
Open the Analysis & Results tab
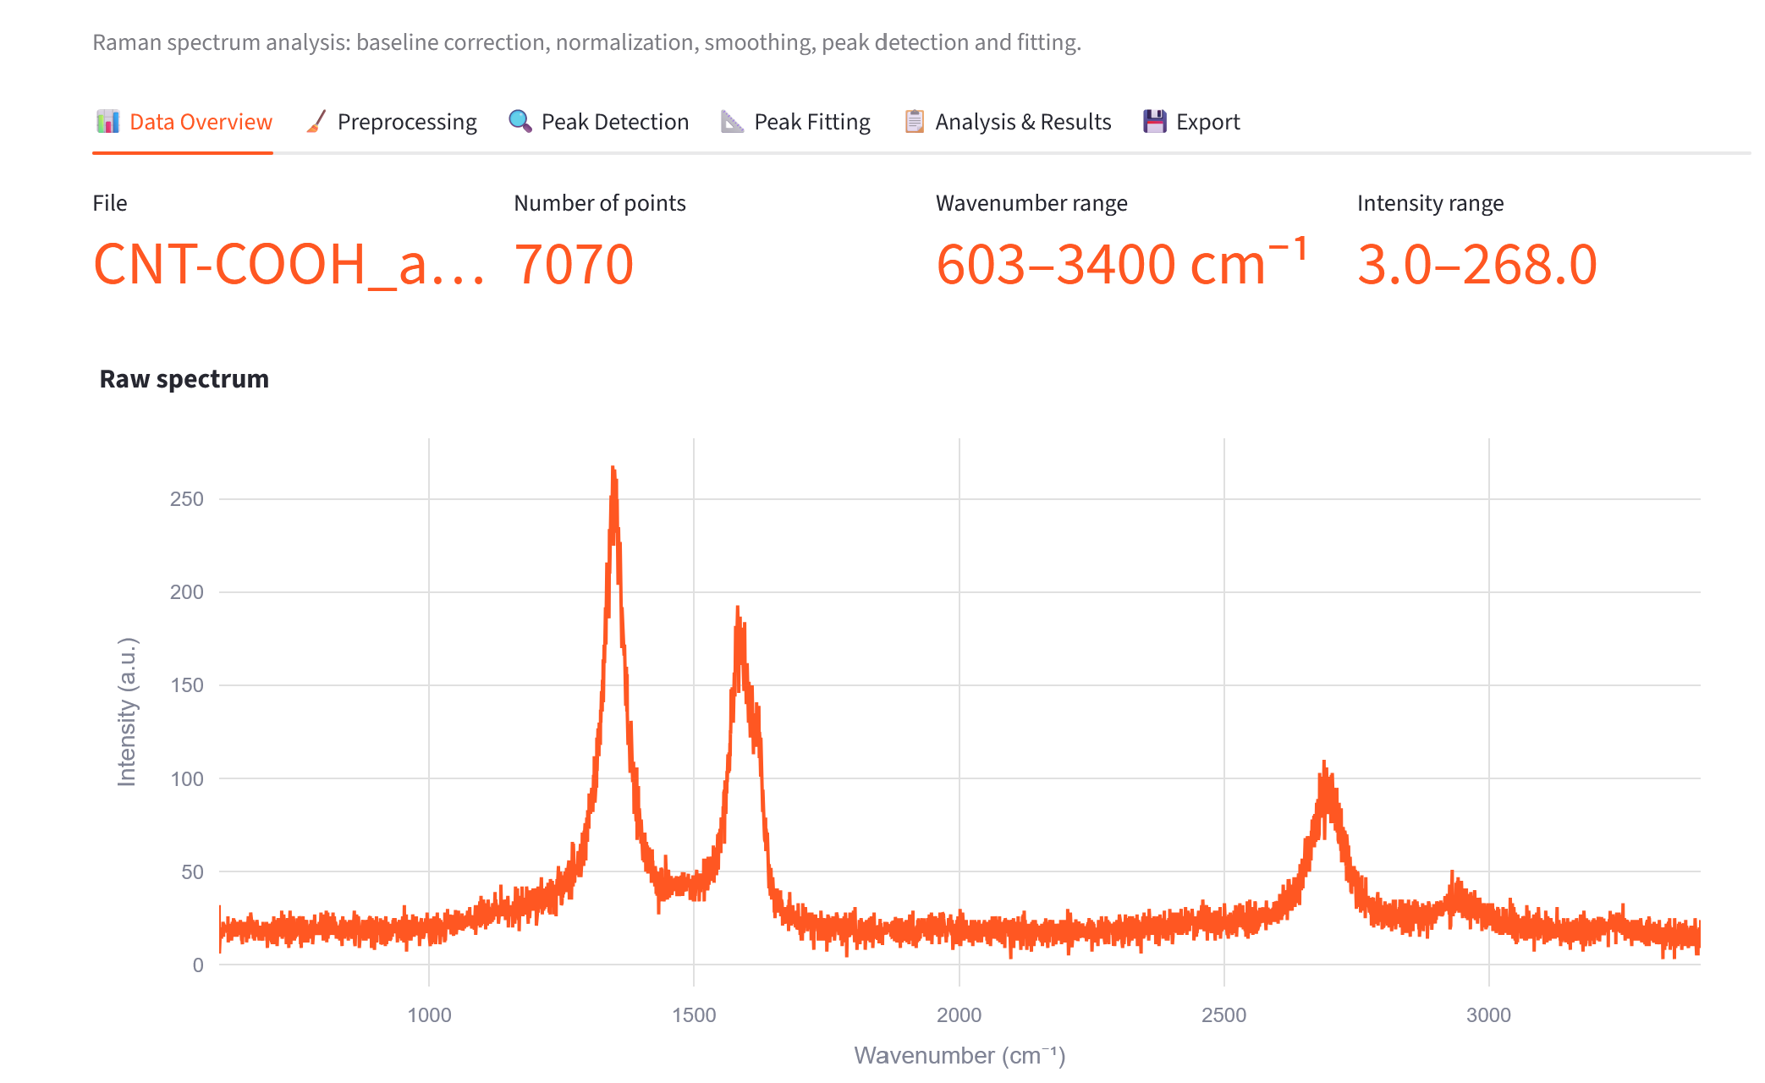pyautogui.click(x=1007, y=122)
